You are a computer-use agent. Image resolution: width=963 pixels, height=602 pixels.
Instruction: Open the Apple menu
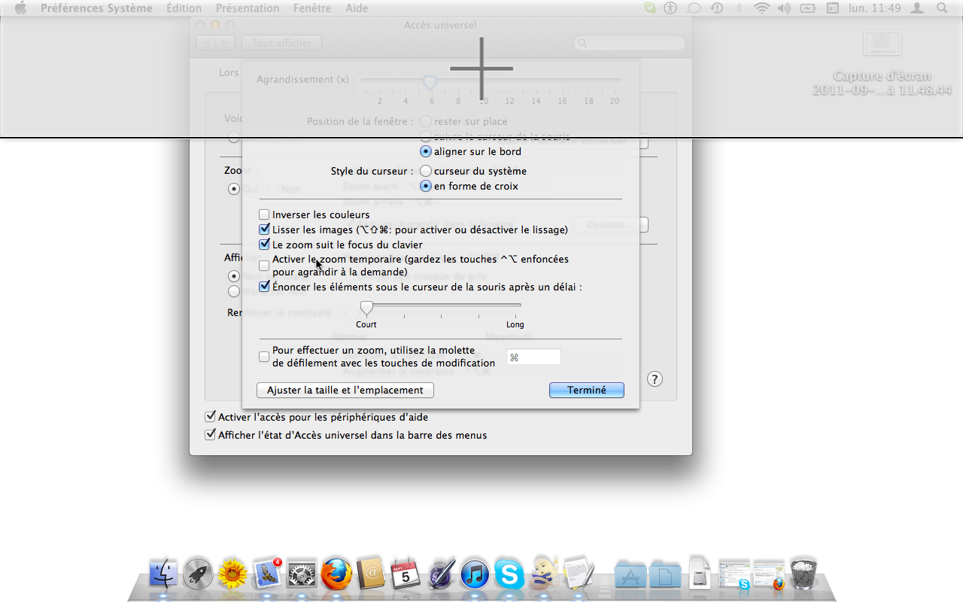click(x=20, y=8)
